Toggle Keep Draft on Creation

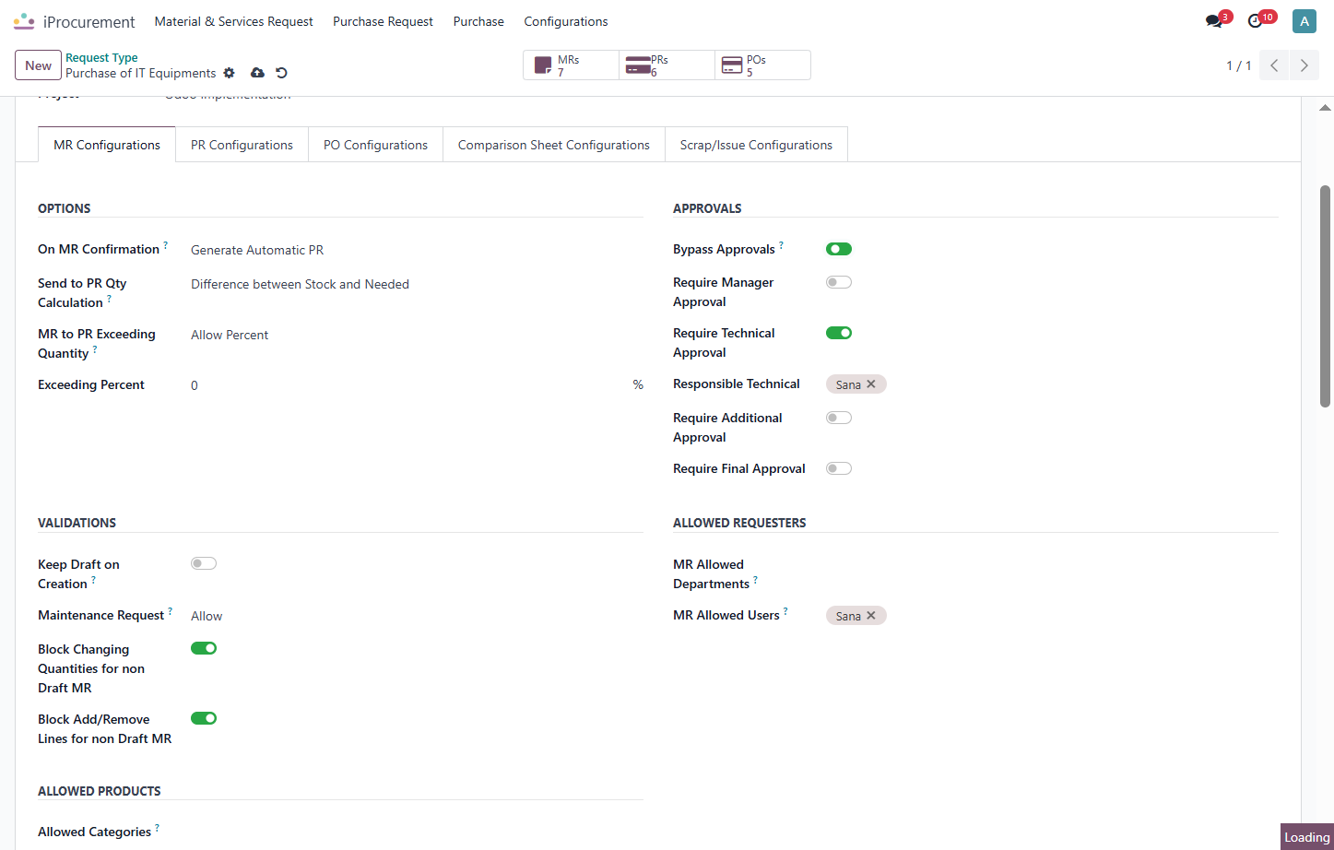coord(204,563)
